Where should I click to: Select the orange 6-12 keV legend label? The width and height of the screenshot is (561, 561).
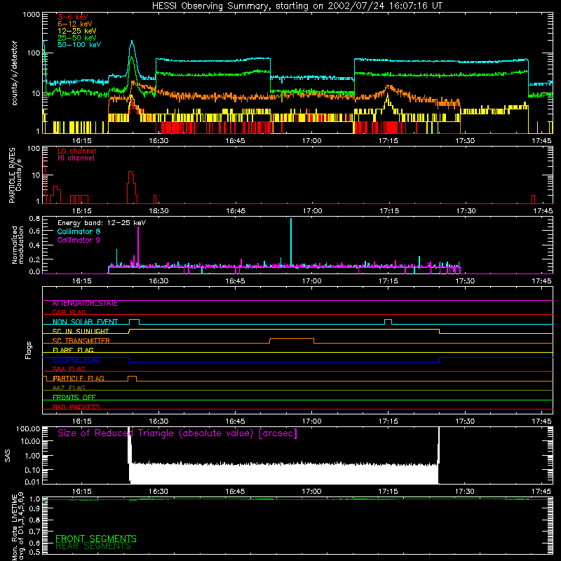click(x=75, y=24)
